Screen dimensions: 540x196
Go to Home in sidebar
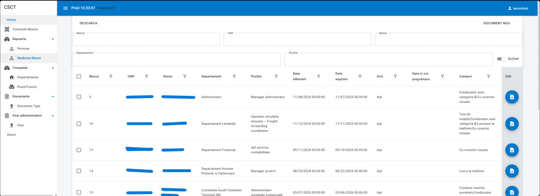[x=28, y=19]
